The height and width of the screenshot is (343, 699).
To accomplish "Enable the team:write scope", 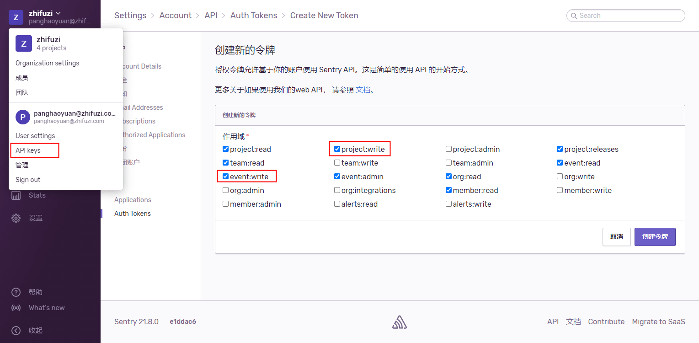I will [x=337, y=163].
